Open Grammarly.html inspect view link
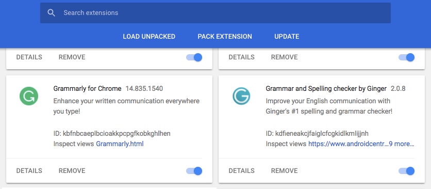 tap(120, 144)
